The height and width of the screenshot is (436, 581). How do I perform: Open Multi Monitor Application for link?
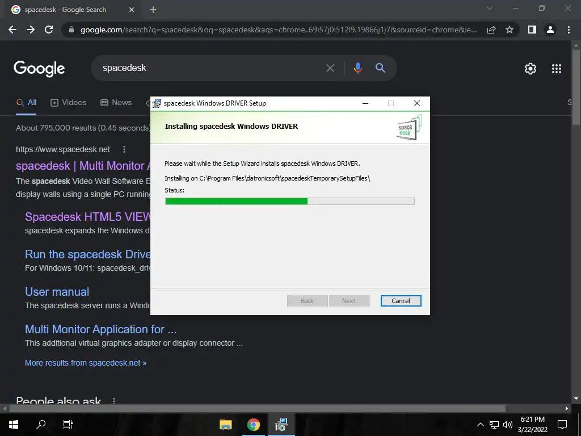(x=101, y=329)
